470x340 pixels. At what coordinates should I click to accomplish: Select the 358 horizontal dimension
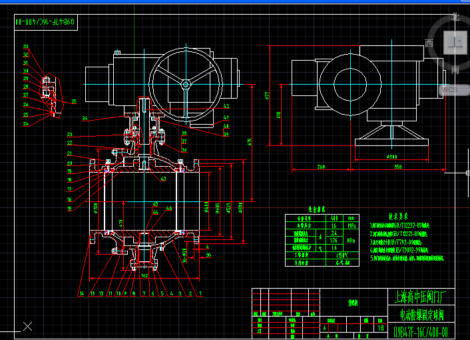click(397, 167)
